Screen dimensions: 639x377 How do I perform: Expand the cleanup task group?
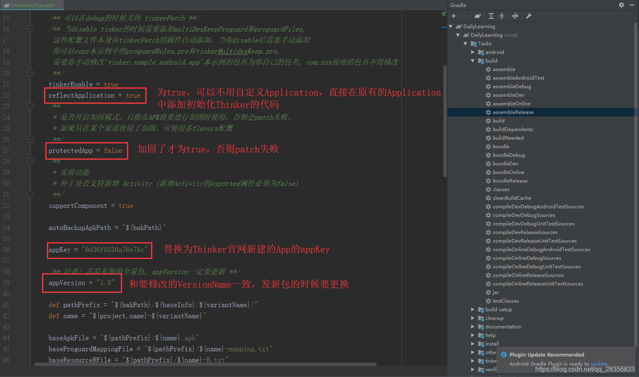coord(473,318)
